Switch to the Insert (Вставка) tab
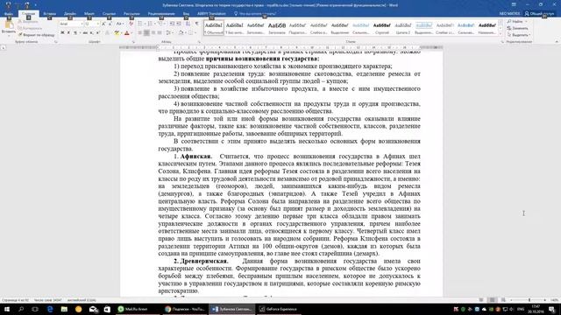This screenshot has height=315, width=561. click(49, 14)
